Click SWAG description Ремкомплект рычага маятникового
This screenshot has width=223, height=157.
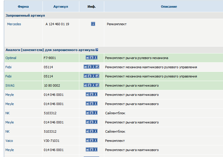tap(132, 85)
